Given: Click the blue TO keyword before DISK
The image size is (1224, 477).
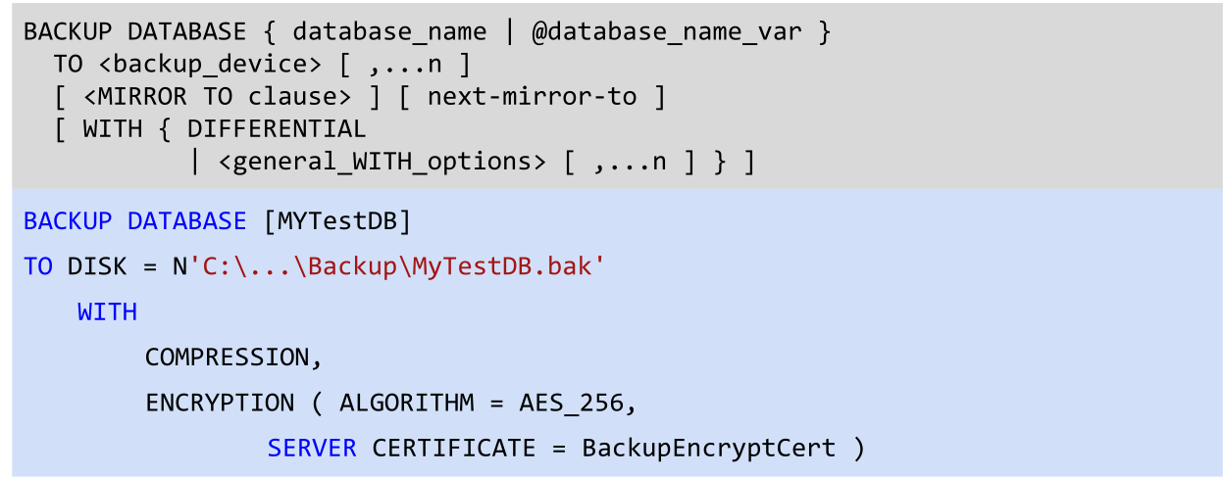Looking at the screenshot, I should 38,266.
